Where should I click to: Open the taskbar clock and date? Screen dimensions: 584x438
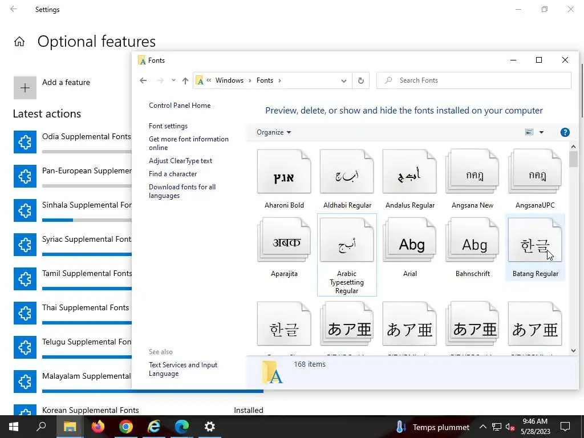[x=535, y=427]
